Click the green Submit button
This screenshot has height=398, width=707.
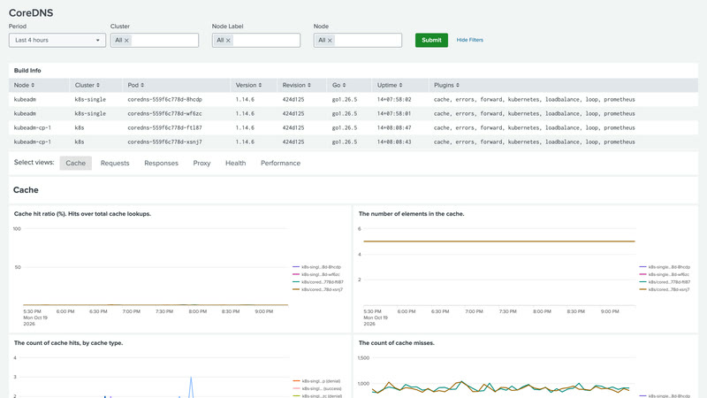431,40
